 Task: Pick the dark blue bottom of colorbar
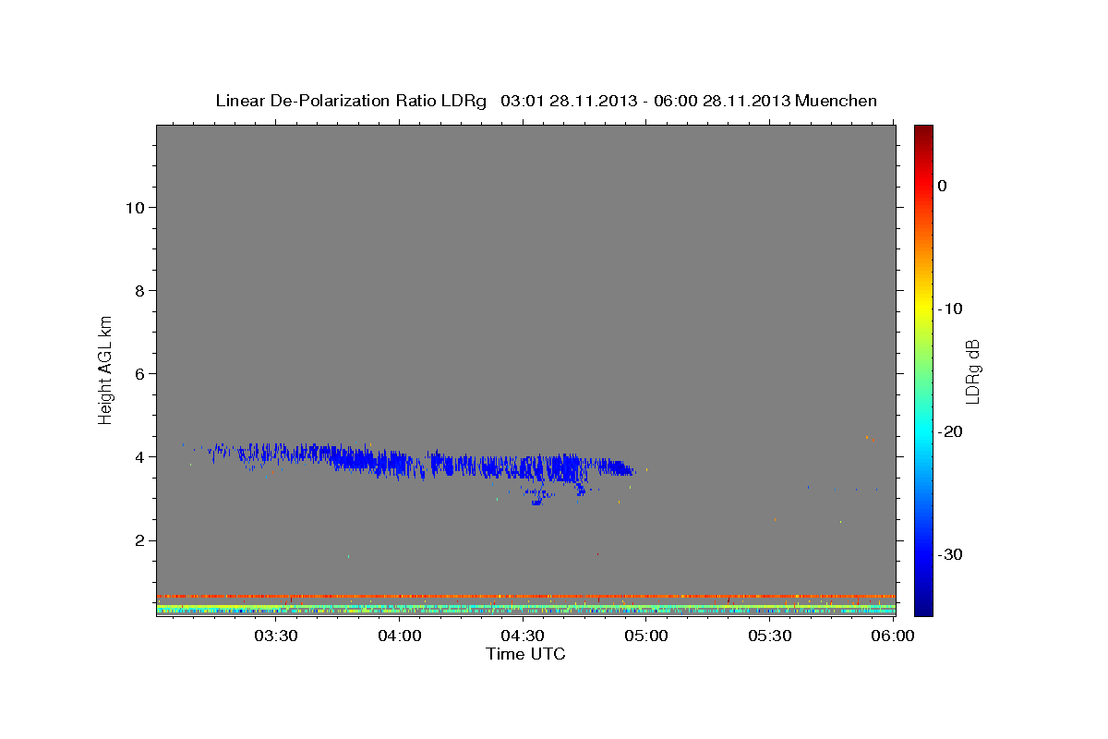point(923,608)
